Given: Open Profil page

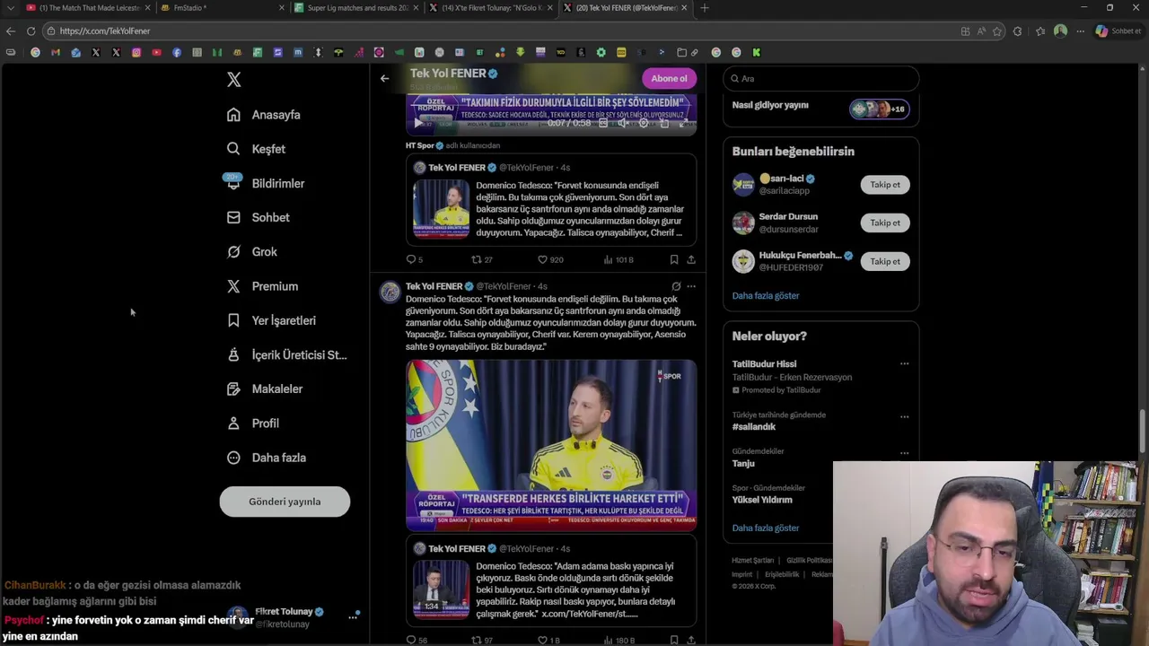Looking at the screenshot, I should pyautogui.click(x=253, y=423).
